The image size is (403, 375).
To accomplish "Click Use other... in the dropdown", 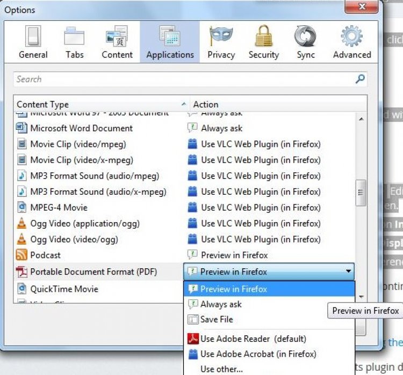I will 221,369.
